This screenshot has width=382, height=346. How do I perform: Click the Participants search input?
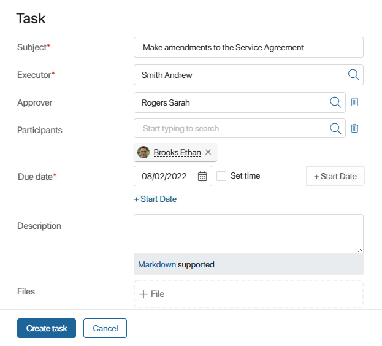point(240,128)
